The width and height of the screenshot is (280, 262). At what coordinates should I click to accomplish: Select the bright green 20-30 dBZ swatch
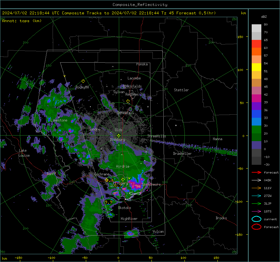(x=256, y=130)
